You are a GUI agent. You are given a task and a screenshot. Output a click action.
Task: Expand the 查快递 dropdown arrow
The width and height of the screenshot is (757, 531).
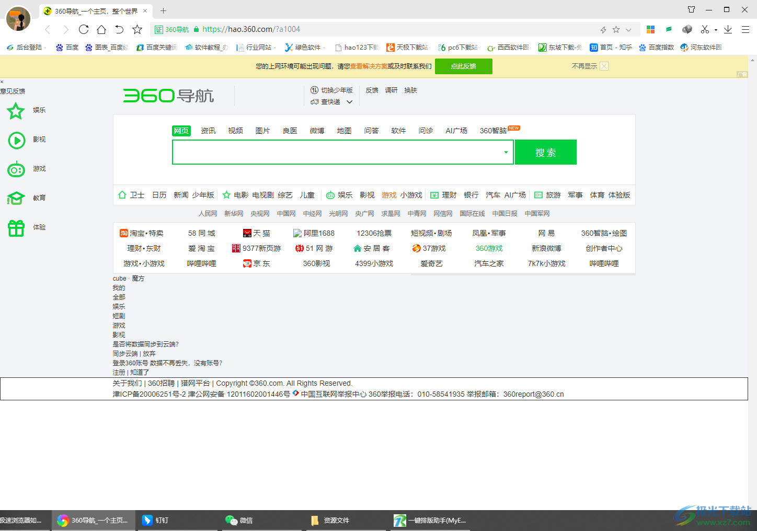(x=349, y=102)
